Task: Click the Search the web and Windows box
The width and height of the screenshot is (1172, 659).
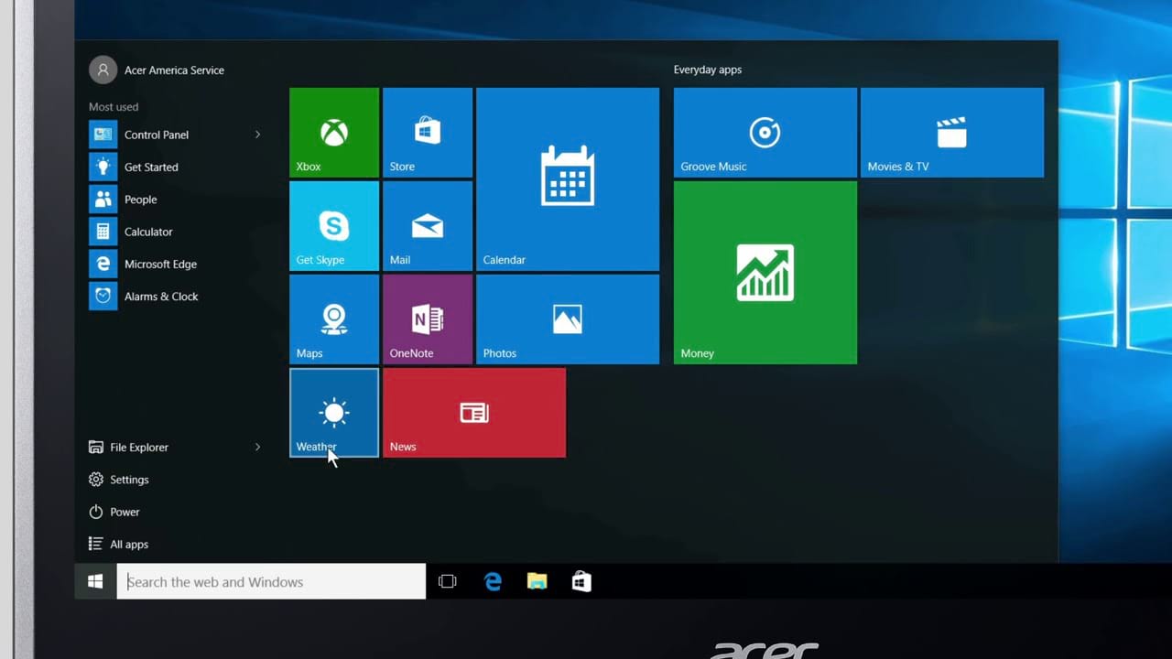Action: tap(271, 581)
